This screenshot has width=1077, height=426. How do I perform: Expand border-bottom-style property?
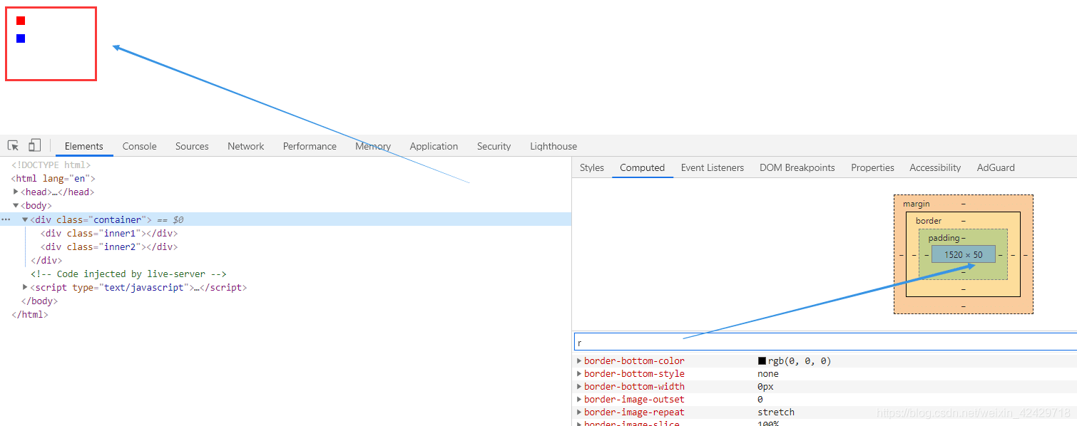579,374
